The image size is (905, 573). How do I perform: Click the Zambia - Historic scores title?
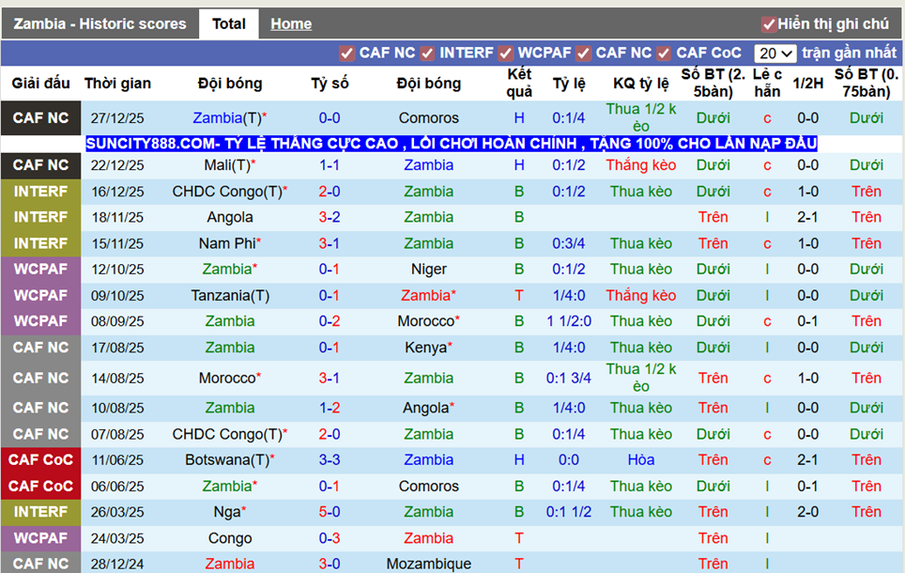(100, 23)
